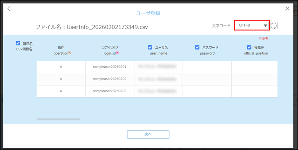
Task: Click the ログインID column header
Action: coord(110,47)
